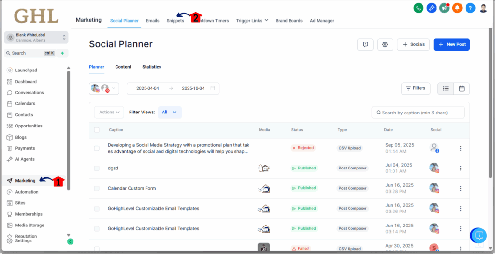
Task: Open the Filters button
Action: tap(416, 88)
